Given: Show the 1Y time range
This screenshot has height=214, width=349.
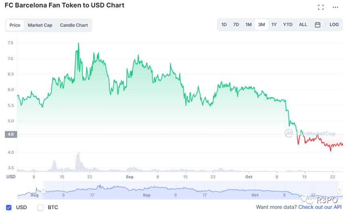Looking at the screenshot, I should pyautogui.click(x=274, y=25).
